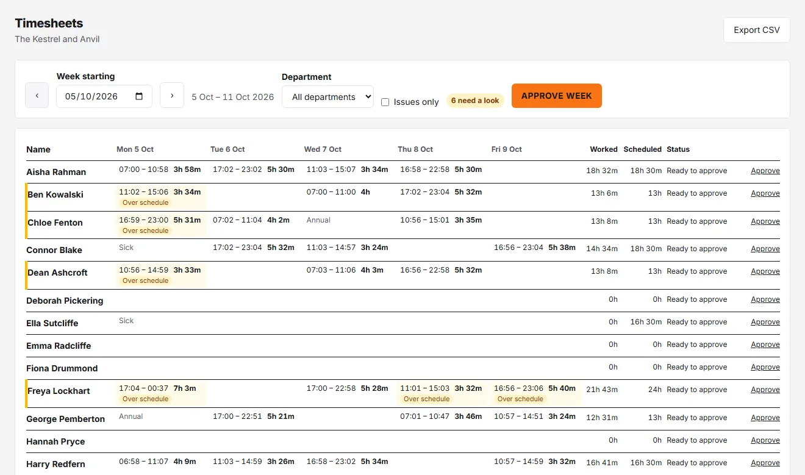Click Ella Sutcliffe's Monday Sick entry

(126, 321)
